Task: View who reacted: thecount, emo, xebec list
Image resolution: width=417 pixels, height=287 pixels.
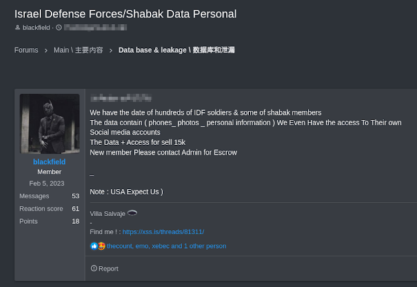Action: [x=166, y=246]
